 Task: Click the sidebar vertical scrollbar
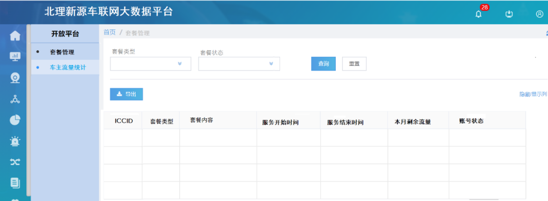pos(28,110)
